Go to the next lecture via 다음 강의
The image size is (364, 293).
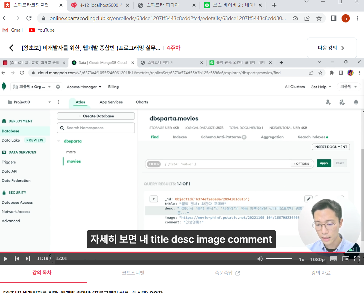tap(332, 48)
